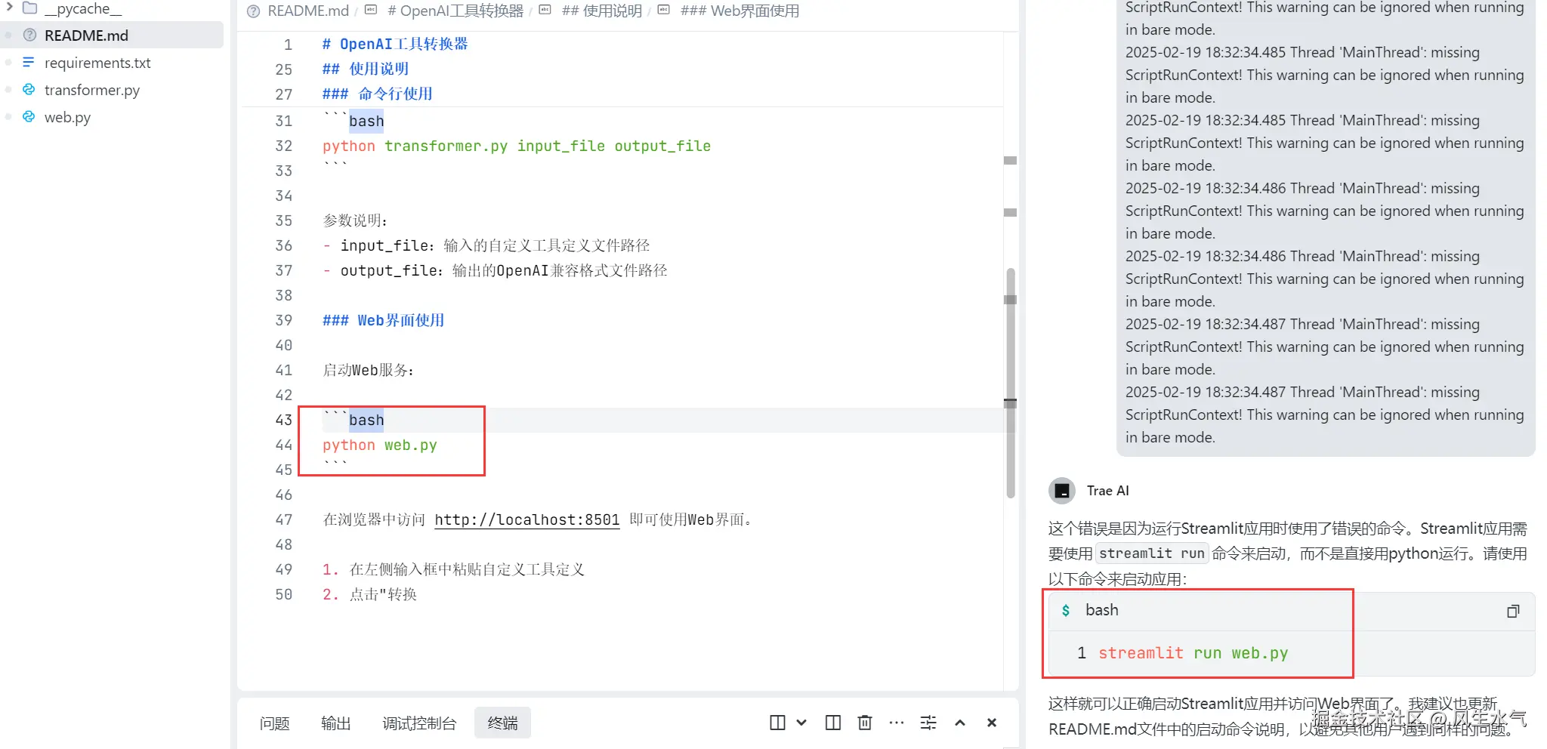Split the terminal panel
Screen dimensions: 1547x749
tap(833, 723)
